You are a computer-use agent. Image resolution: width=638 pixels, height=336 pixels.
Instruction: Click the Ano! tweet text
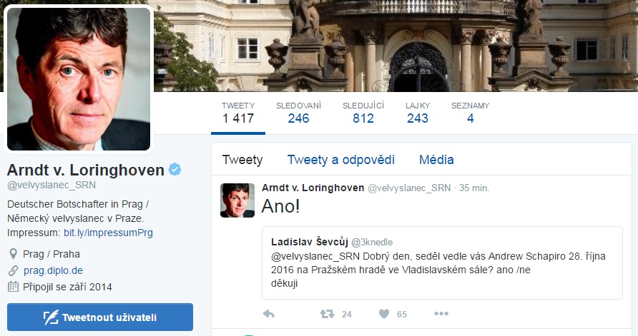281,205
